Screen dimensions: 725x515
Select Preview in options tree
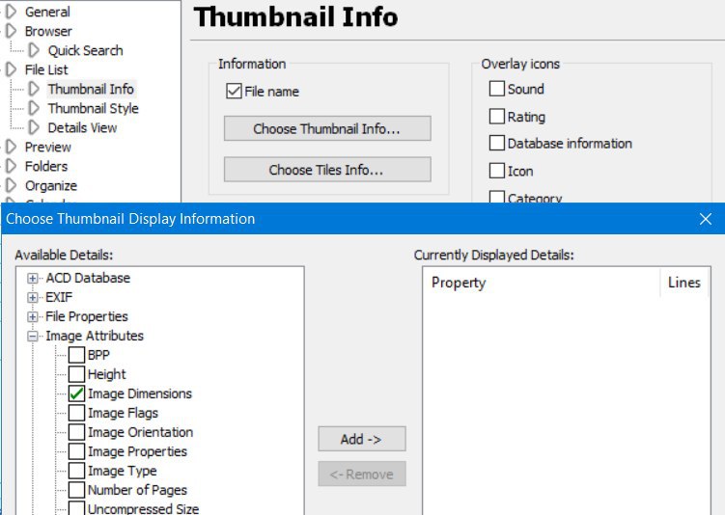[48, 147]
